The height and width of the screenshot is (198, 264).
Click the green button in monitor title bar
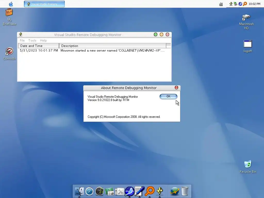[x=155, y=35]
